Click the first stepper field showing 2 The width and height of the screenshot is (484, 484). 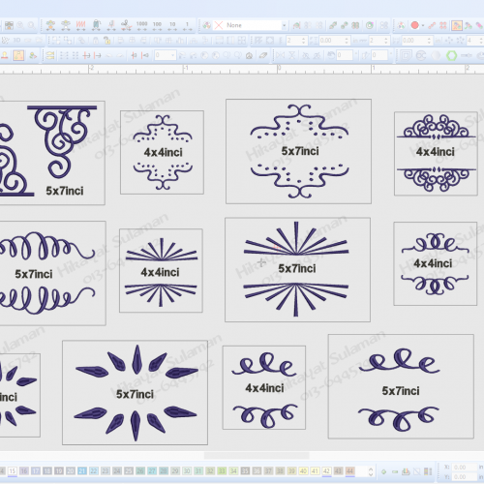296,41
